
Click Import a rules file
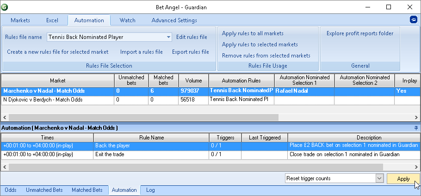[142, 52]
